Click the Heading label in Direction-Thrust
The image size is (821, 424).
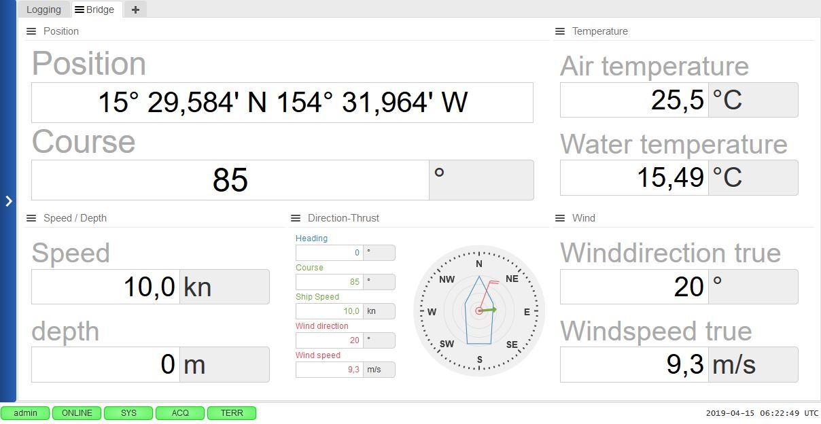pyautogui.click(x=311, y=238)
